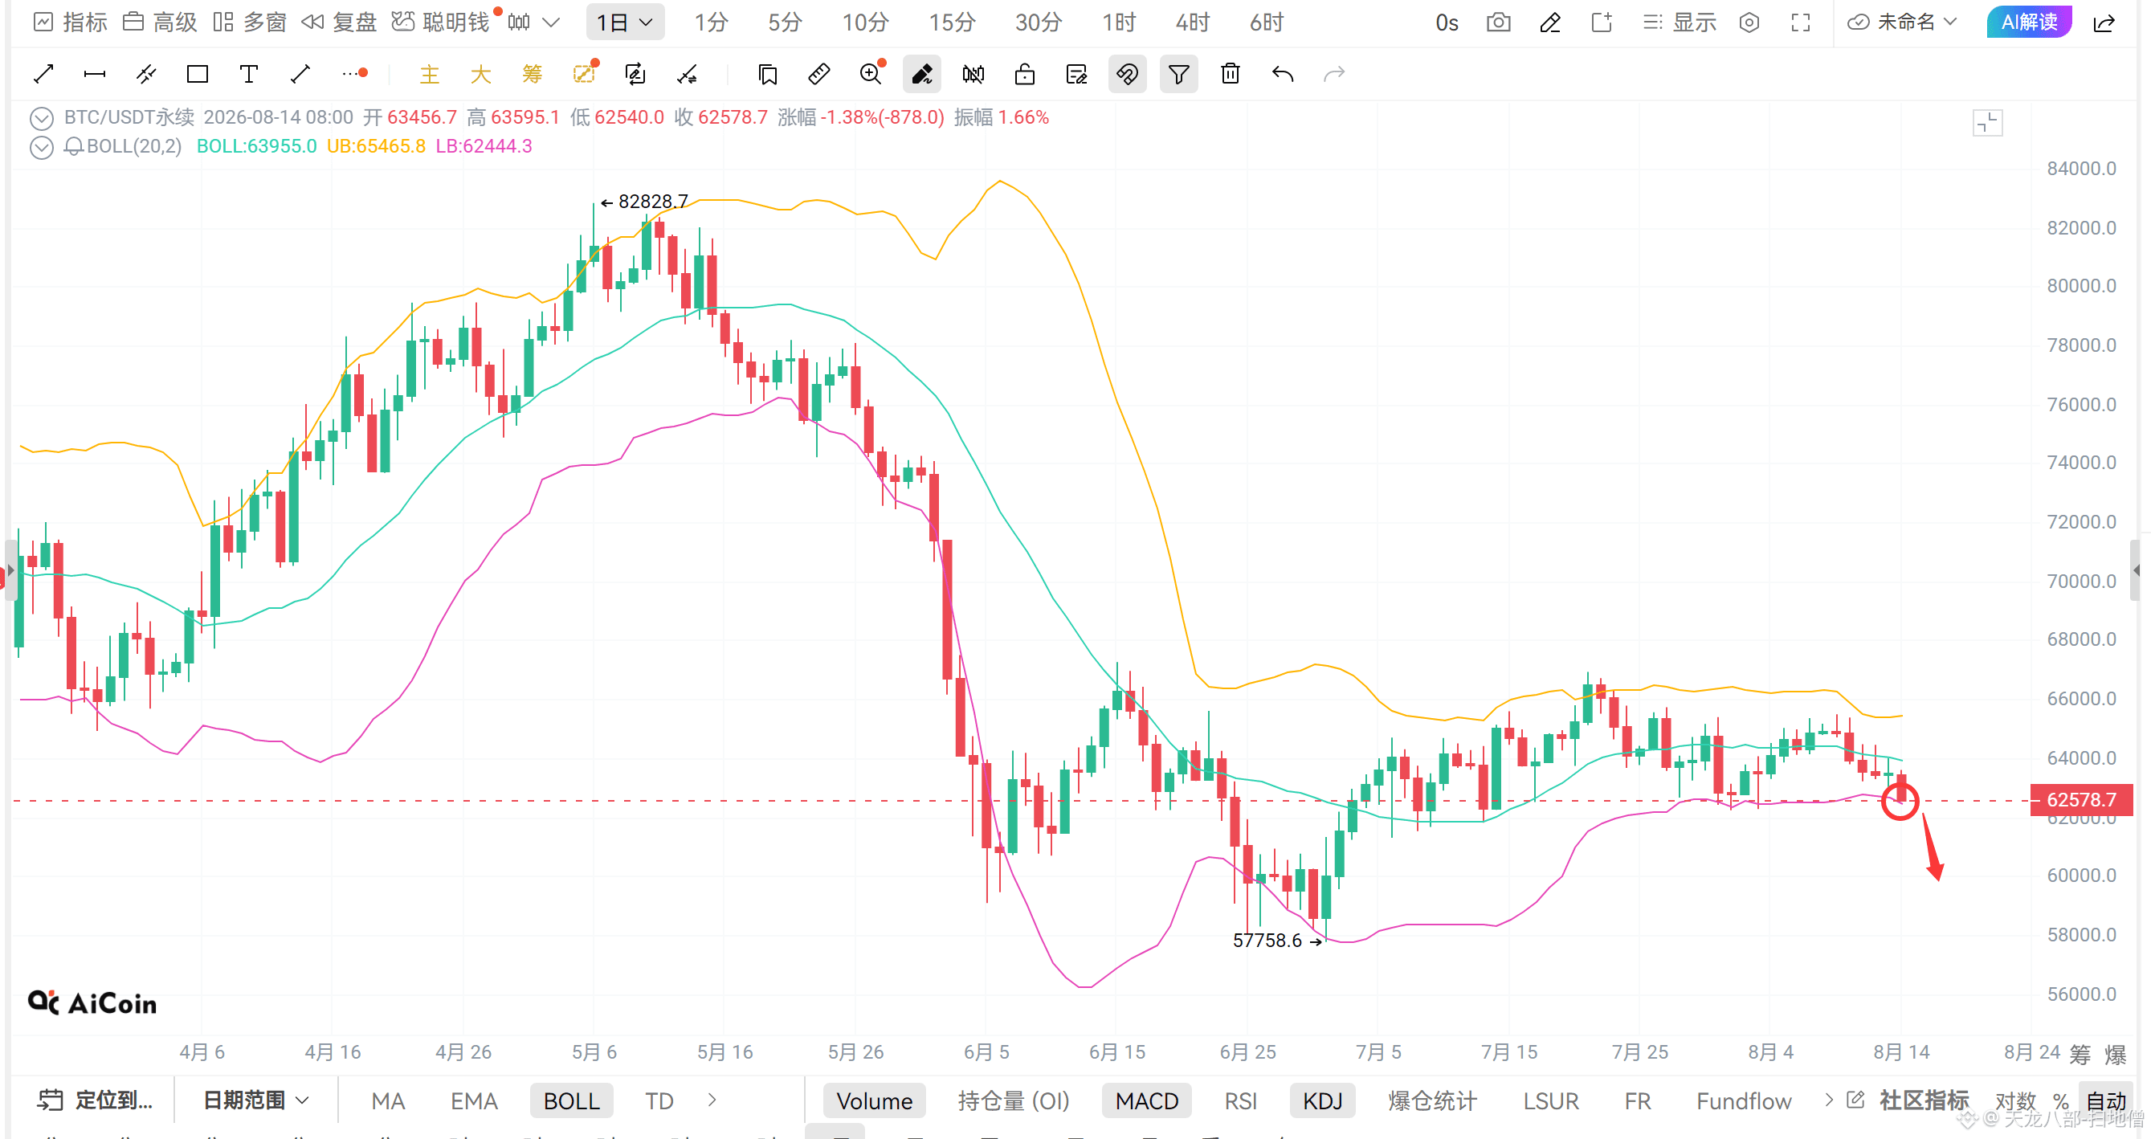
Task: Select the ruler measure tool
Action: (819, 75)
